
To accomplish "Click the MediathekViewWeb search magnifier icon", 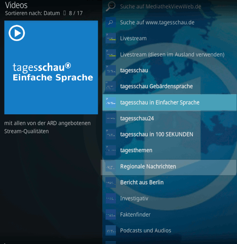I will [111, 6].
